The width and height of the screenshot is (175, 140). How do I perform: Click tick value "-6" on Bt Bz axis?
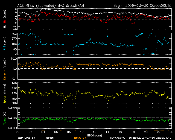tap(15, 29)
